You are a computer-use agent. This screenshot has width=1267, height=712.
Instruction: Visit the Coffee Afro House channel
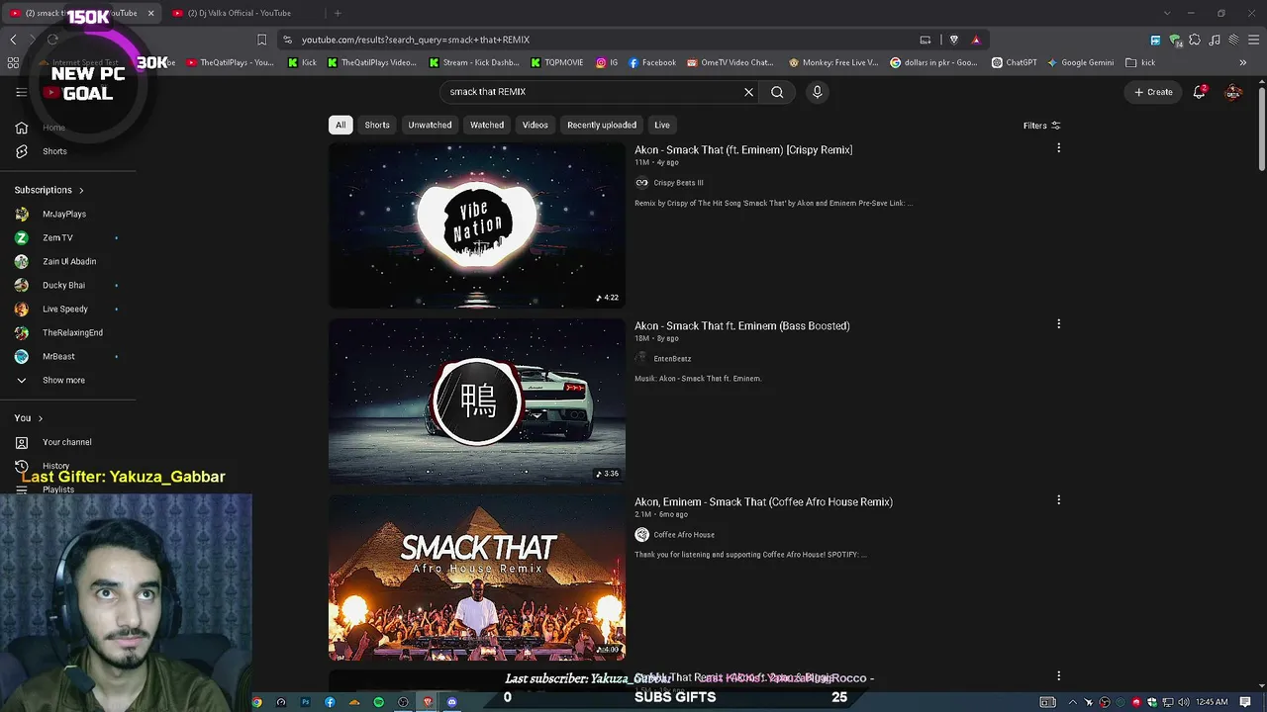[x=684, y=535]
